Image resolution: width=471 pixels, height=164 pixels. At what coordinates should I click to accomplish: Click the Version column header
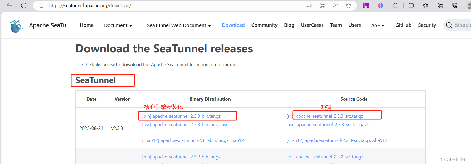coord(123,99)
